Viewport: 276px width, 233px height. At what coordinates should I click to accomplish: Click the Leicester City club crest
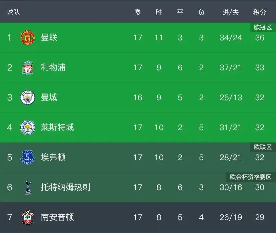pyautogui.click(x=28, y=127)
